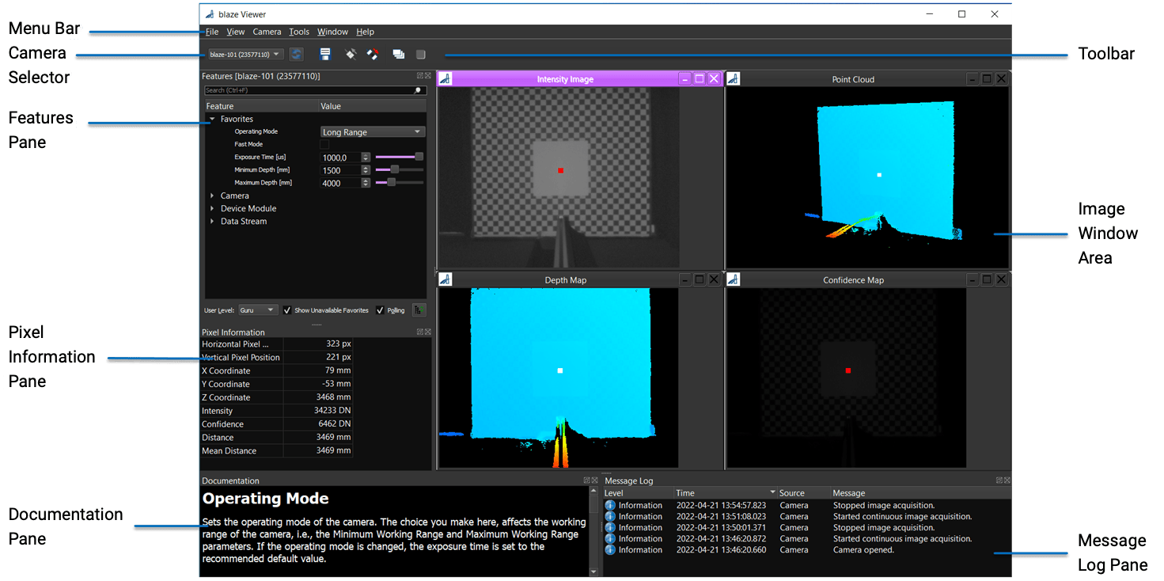Click the Maximum Depth slider handle
Image resolution: width=1164 pixels, height=581 pixels.
(391, 182)
